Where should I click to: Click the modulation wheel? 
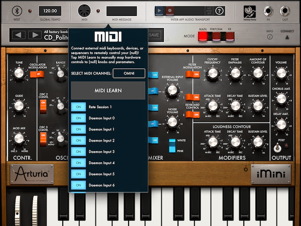pyautogui.click(x=35, y=211)
